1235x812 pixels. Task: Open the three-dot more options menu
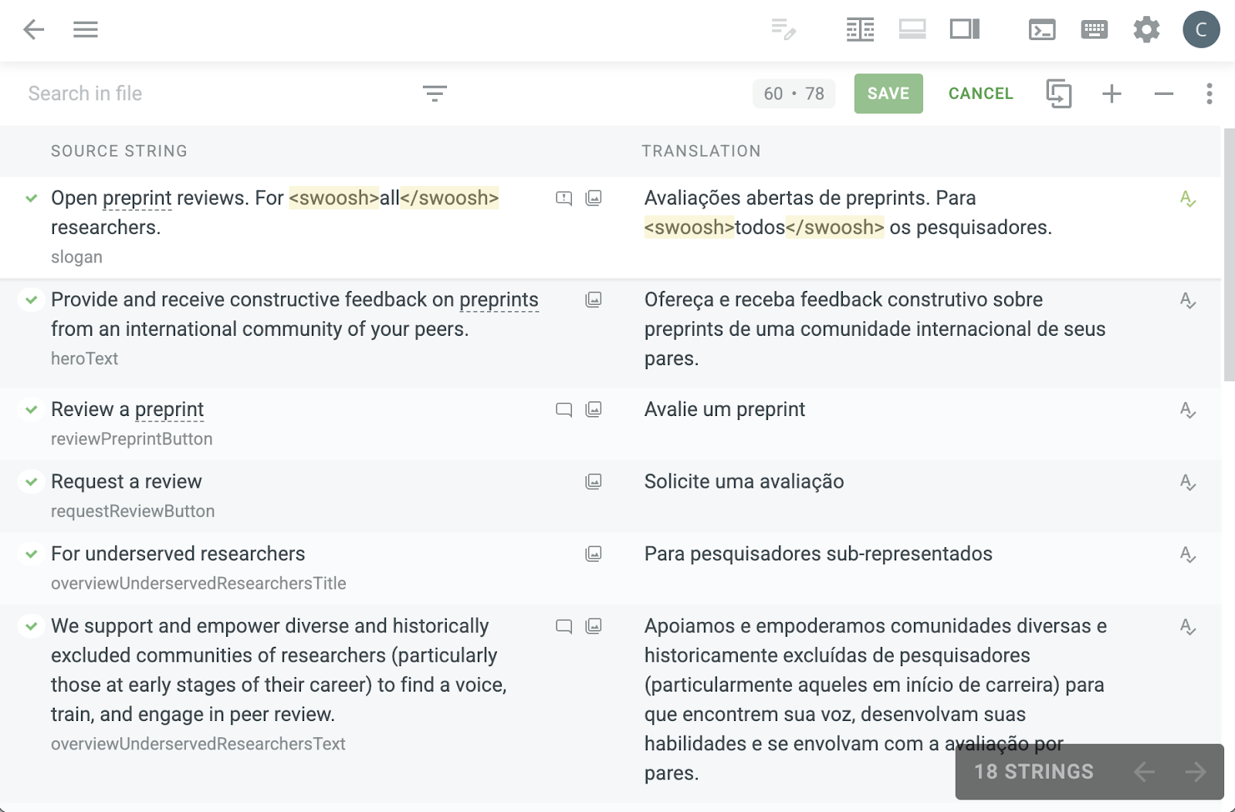click(1209, 93)
